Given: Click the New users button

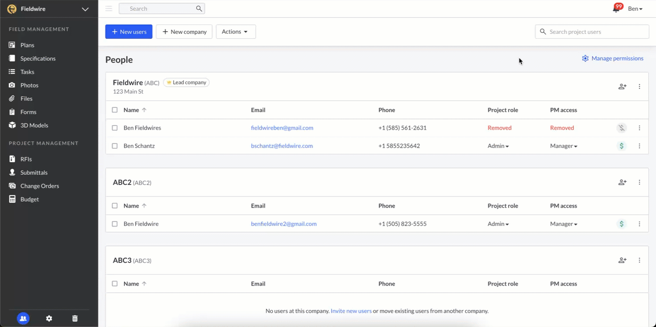Looking at the screenshot, I should 129,32.
